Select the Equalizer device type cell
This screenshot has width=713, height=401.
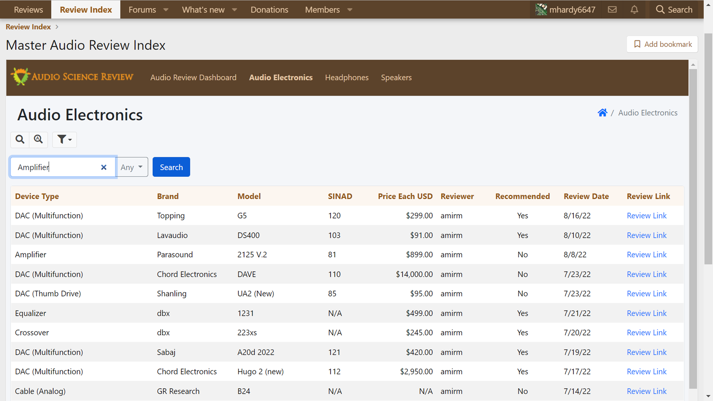(30, 313)
